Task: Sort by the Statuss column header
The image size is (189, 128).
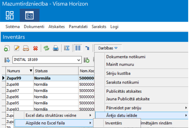Action: coord(56,71)
